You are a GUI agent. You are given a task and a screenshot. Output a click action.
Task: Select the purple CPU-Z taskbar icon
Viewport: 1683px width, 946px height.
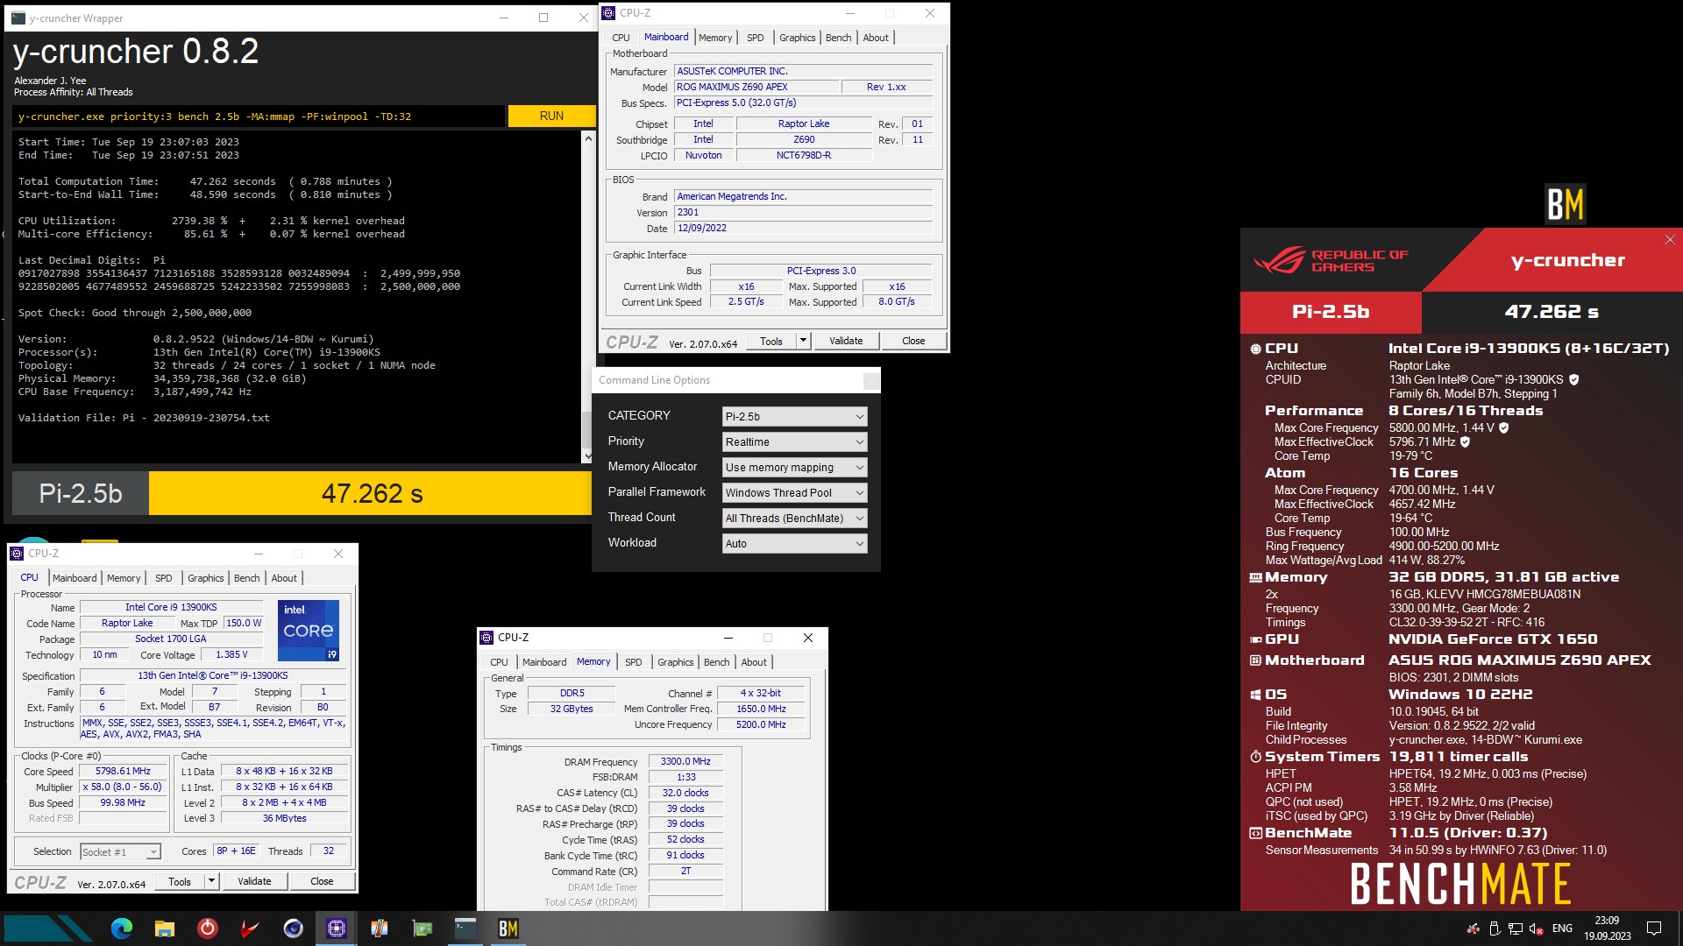[337, 928]
